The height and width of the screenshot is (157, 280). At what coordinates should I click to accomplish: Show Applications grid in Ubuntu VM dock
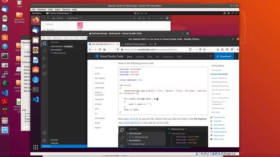35,147
